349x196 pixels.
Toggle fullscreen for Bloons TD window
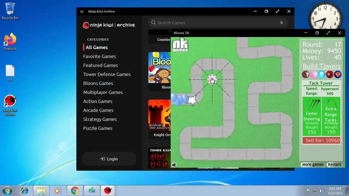click(x=328, y=33)
